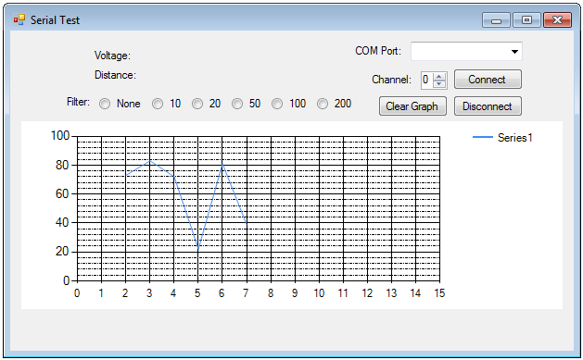This screenshot has width=583, height=360.
Task: Click the Channel number field
Action: 427,80
